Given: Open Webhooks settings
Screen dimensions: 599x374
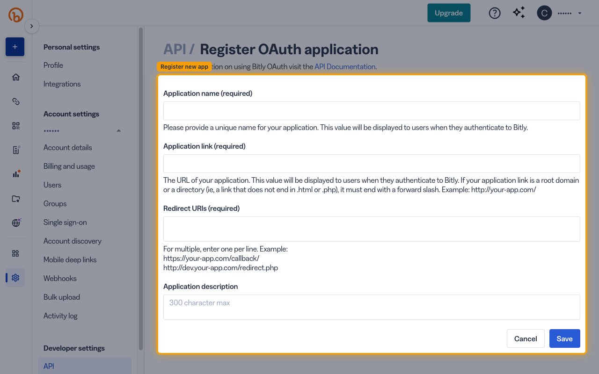Looking at the screenshot, I should click(60, 279).
